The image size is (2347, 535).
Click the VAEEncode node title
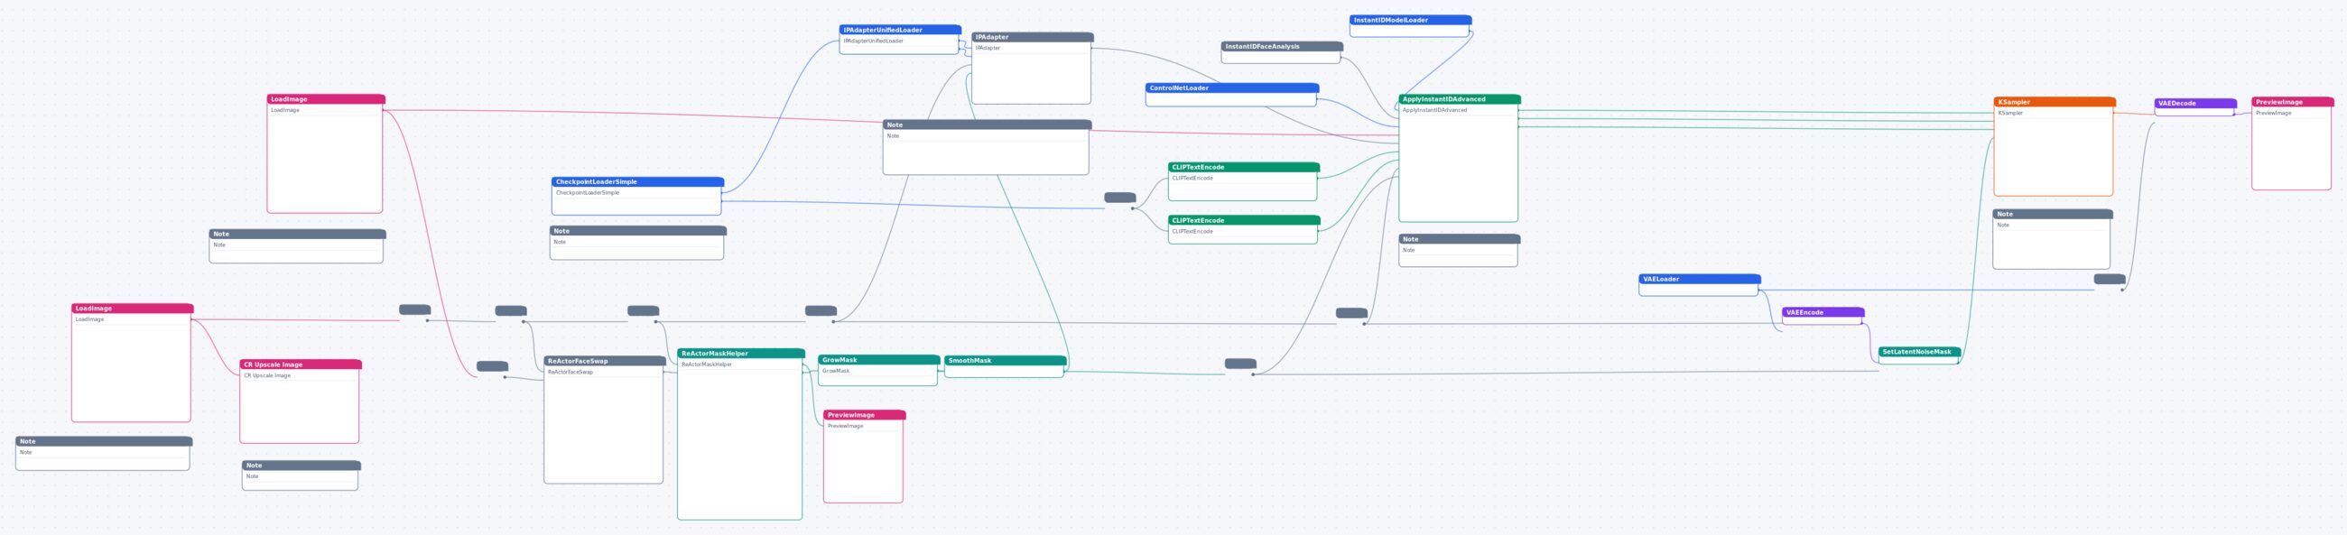tap(1823, 312)
